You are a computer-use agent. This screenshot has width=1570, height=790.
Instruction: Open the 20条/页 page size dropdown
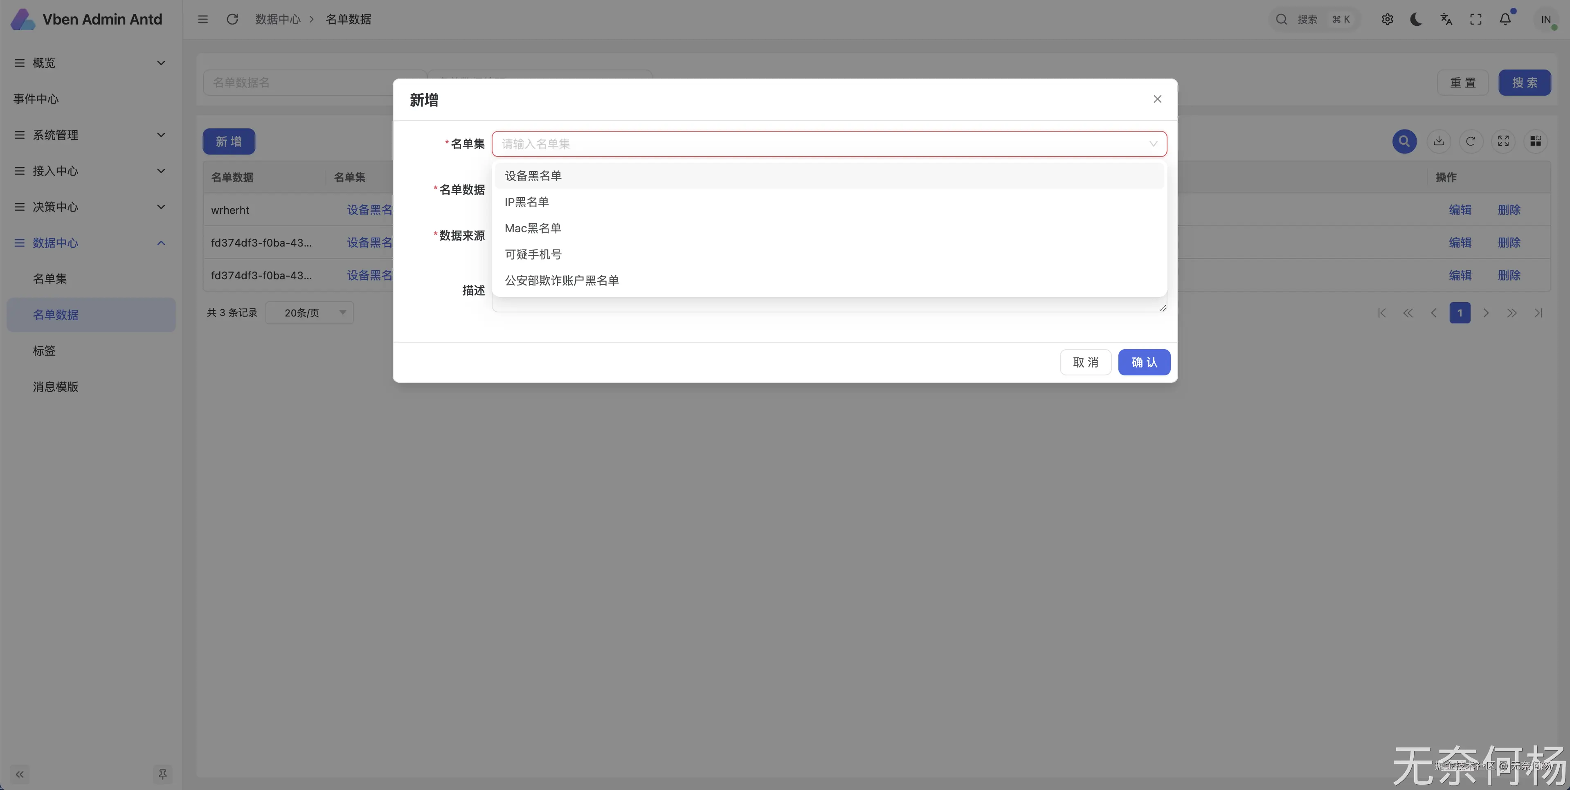310,313
